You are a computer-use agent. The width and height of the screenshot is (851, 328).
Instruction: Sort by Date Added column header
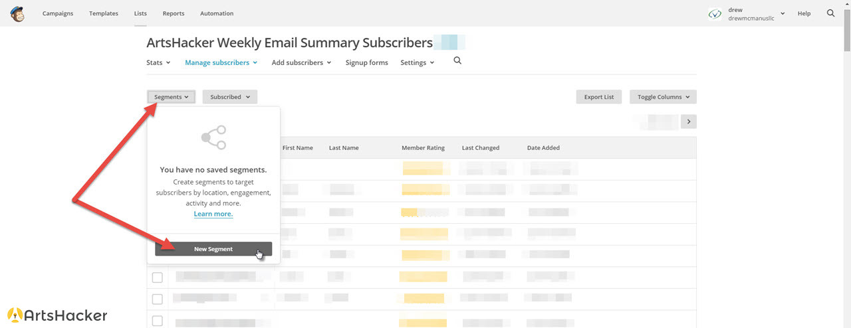click(543, 148)
